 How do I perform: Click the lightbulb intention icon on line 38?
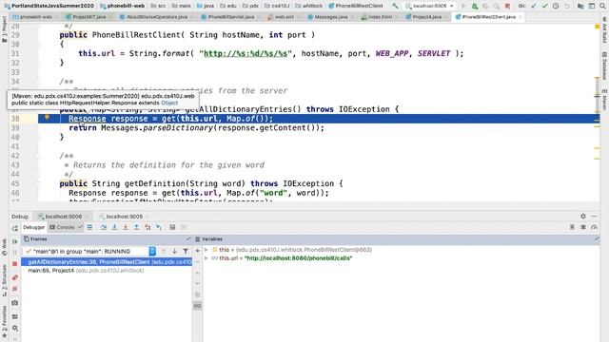(47, 118)
